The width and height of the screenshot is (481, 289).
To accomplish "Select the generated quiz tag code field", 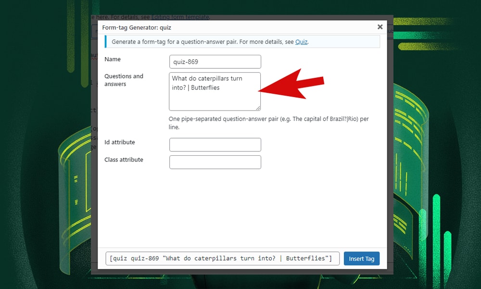I will (222, 259).
